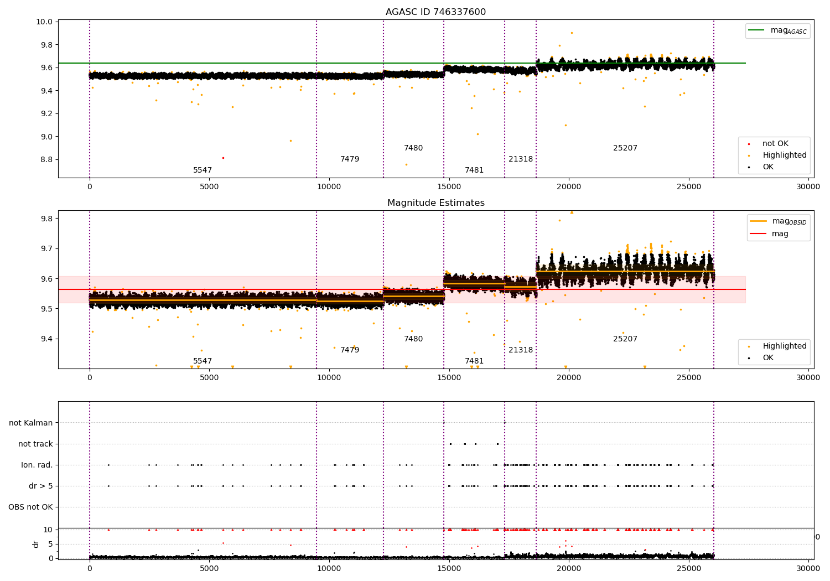Click the rotated "dr" axis label
This screenshot has height=581, width=830.
(x=36, y=544)
